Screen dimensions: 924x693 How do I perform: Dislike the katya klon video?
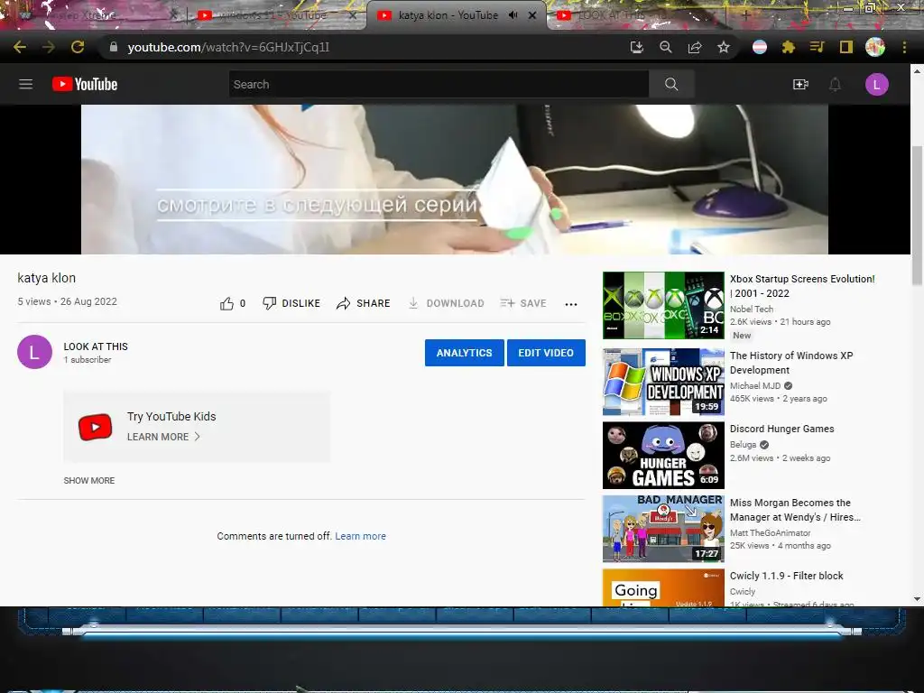(x=291, y=303)
